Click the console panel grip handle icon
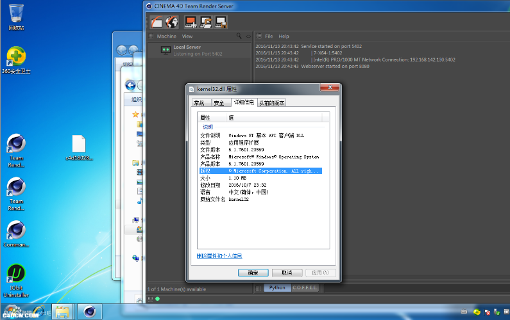510x320 pixels. (x=259, y=36)
